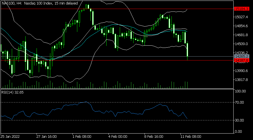Click the 13817.8 price axis value
Image resolution: width=253 pixels, height=140 pixels.
241,80
